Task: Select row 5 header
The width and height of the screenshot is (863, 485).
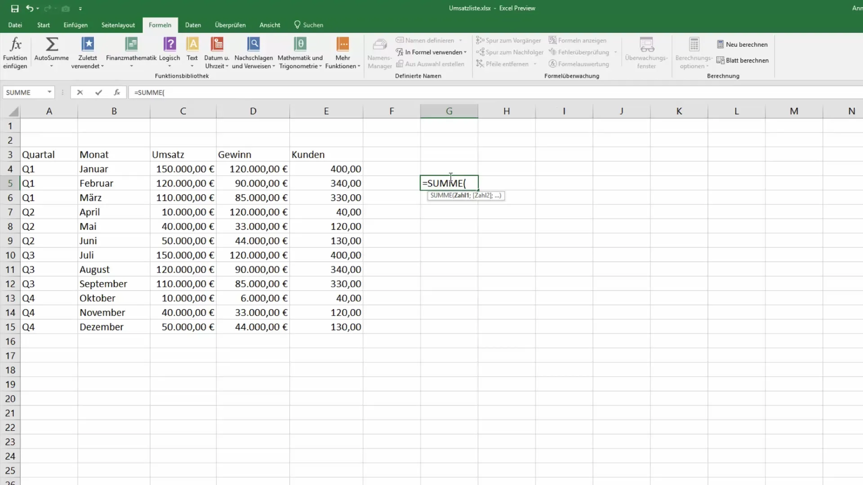Action: pos(10,183)
